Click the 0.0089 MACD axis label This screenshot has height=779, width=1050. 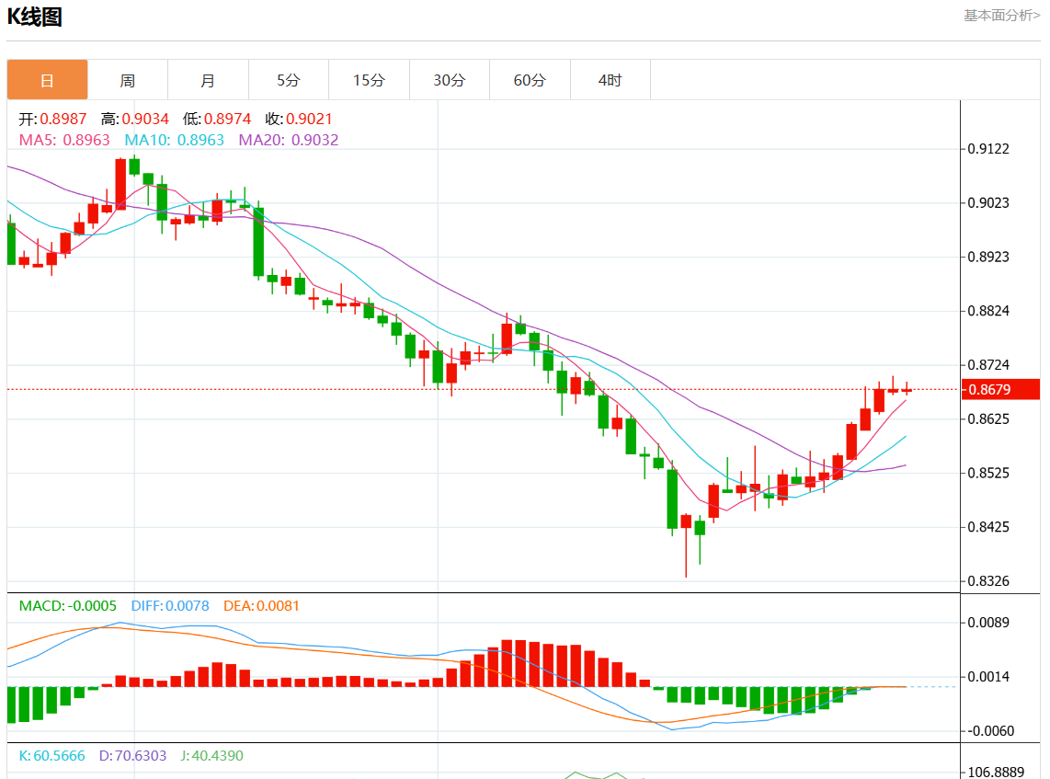click(988, 623)
